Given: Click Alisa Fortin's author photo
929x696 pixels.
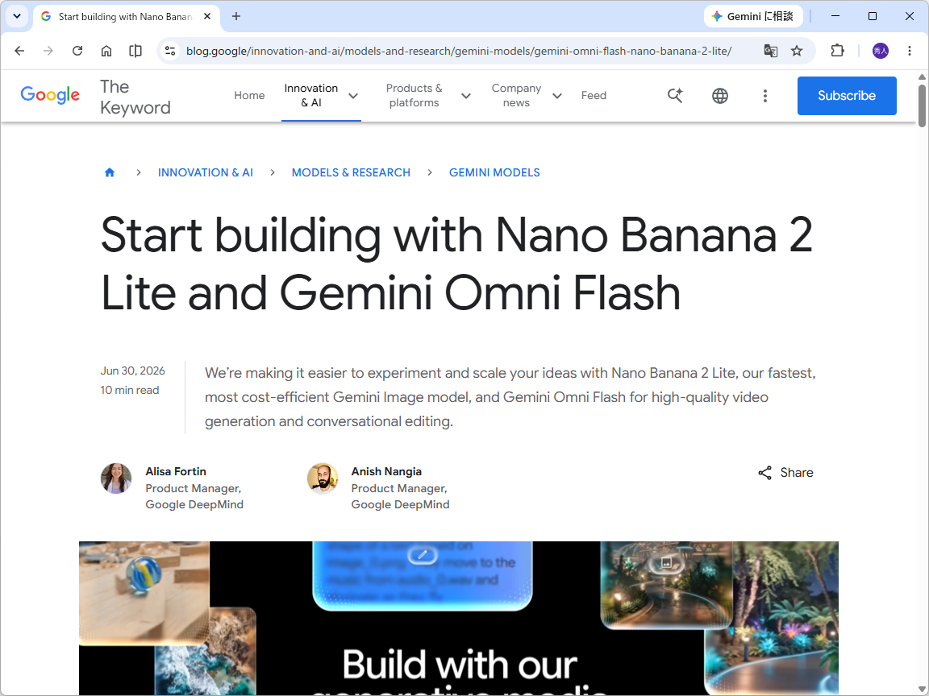Looking at the screenshot, I should point(116,478).
